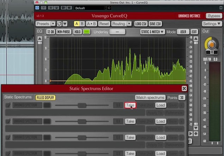Click the plugin power bypass icon
Image resolution: width=224 pixels, height=156 pixels.
[37, 8]
